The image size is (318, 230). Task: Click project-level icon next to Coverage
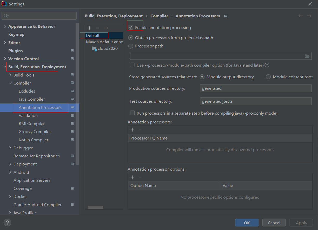(x=72, y=188)
